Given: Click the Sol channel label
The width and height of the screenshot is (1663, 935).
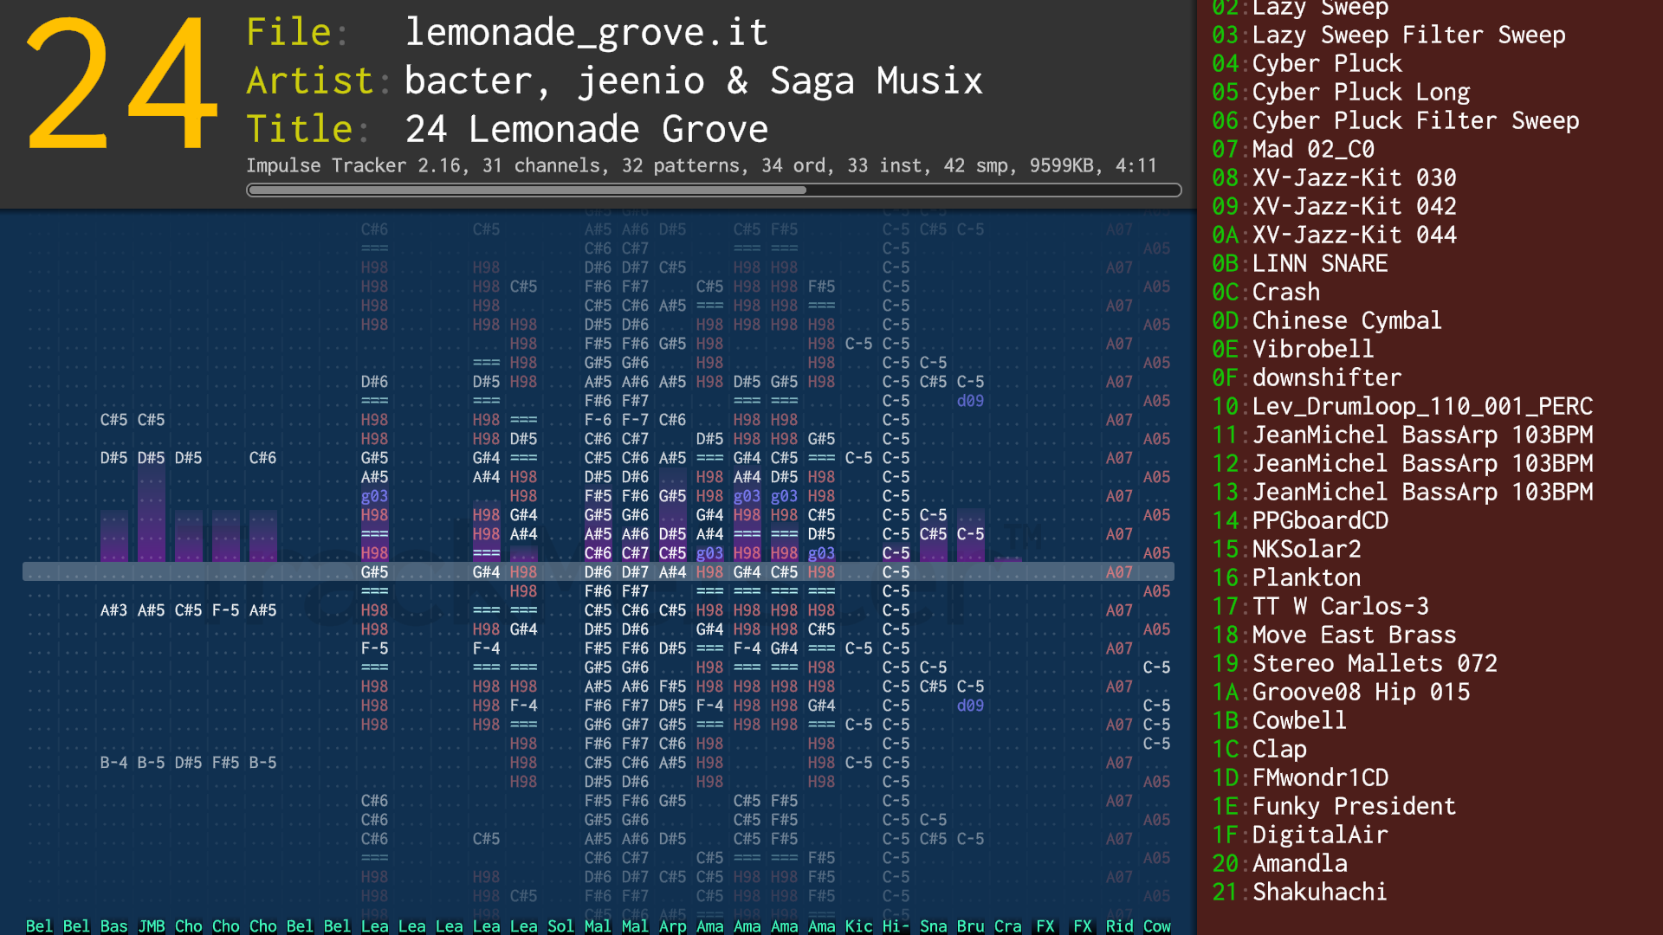Looking at the screenshot, I should [x=560, y=925].
